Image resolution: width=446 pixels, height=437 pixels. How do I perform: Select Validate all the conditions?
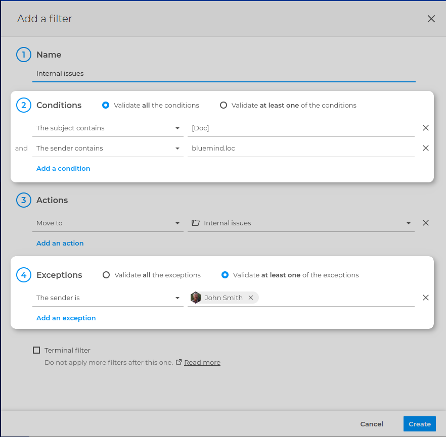click(106, 105)
